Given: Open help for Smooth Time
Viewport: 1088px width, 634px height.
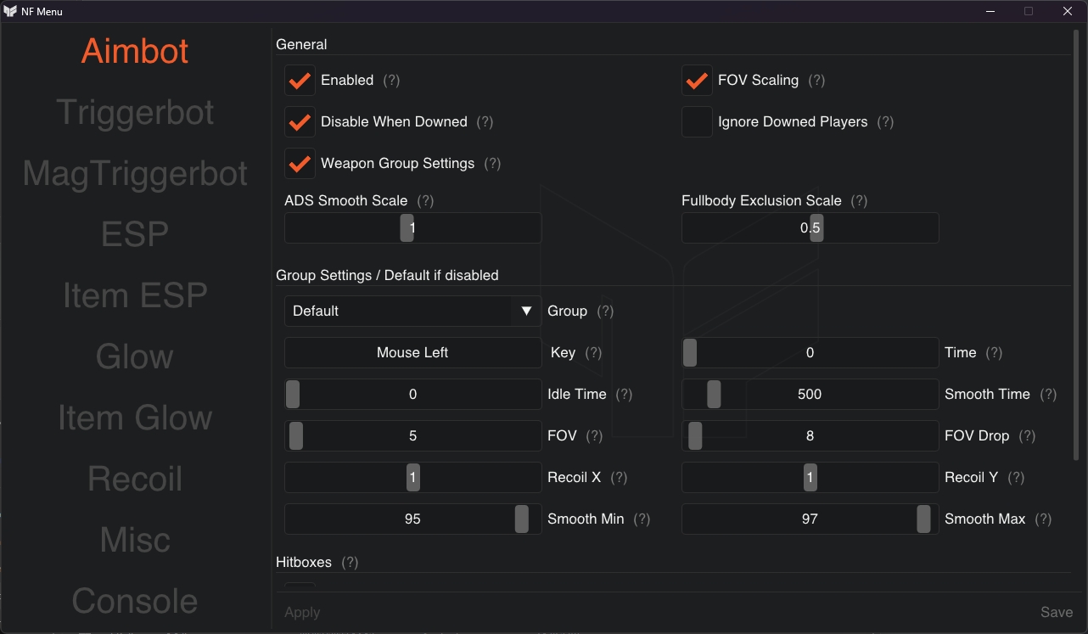Looking at the screenshot, I should (1049, 394).
